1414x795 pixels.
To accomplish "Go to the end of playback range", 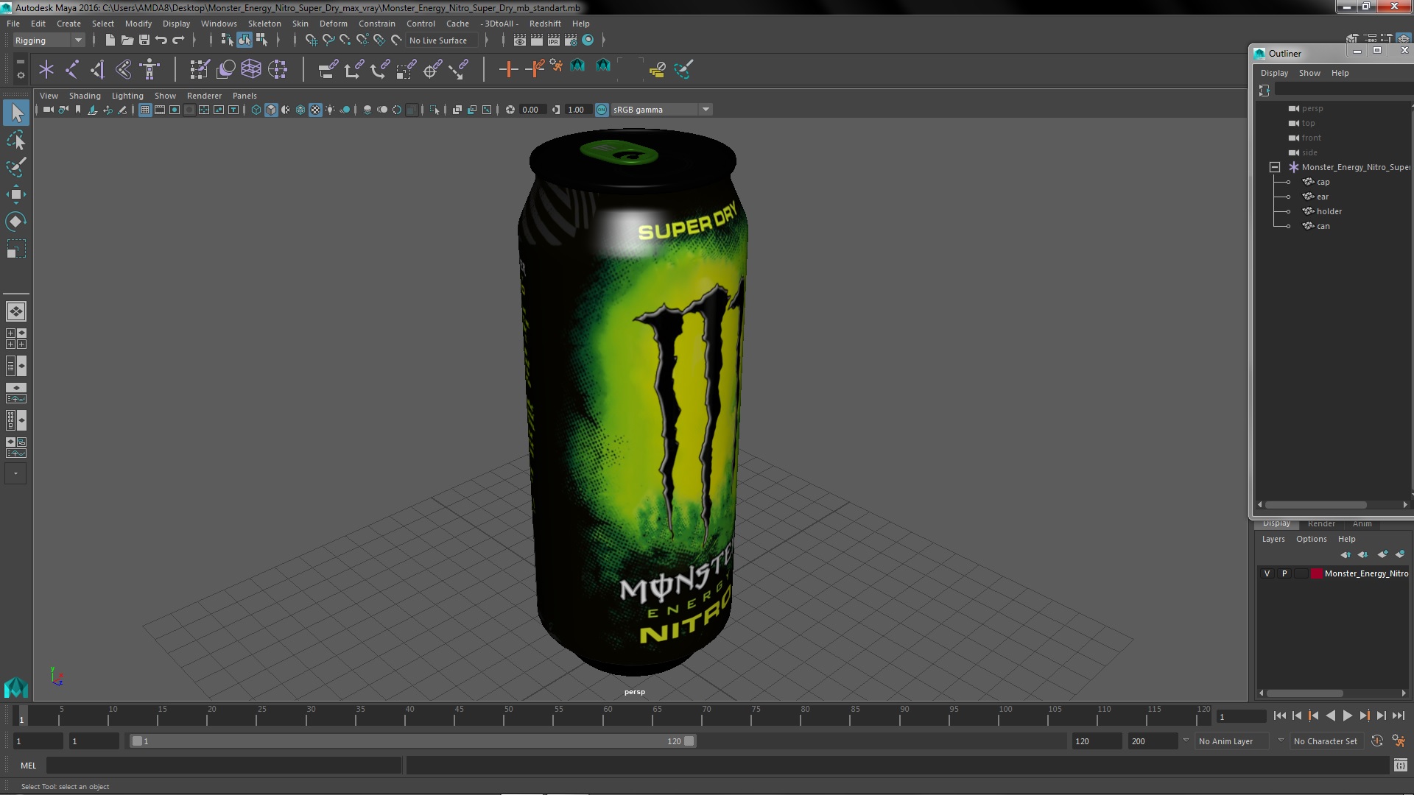I will [1399, 715].
